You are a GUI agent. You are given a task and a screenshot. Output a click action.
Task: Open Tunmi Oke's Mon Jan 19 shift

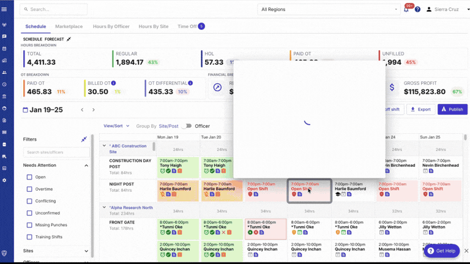coord(178,229)
